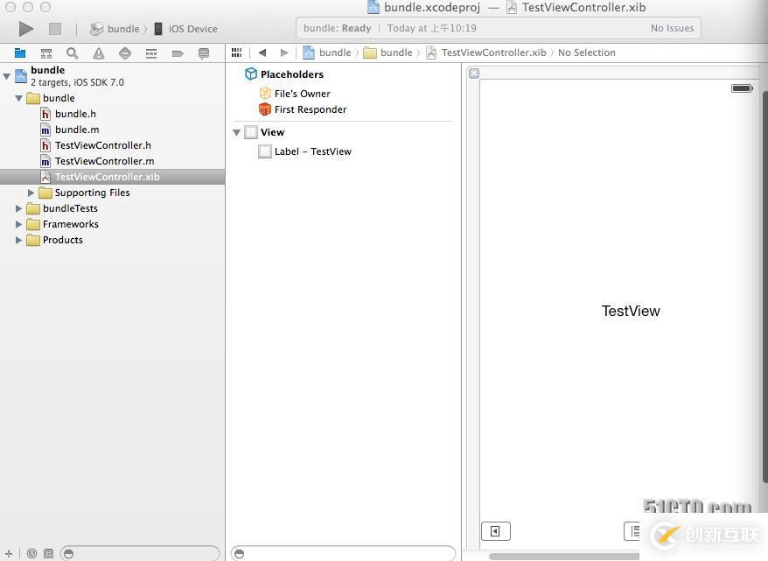This screenshot has height=561, width=768.
Task: Close the view using canvas X box
Action: pyautogui.click(x=474, y=74)
